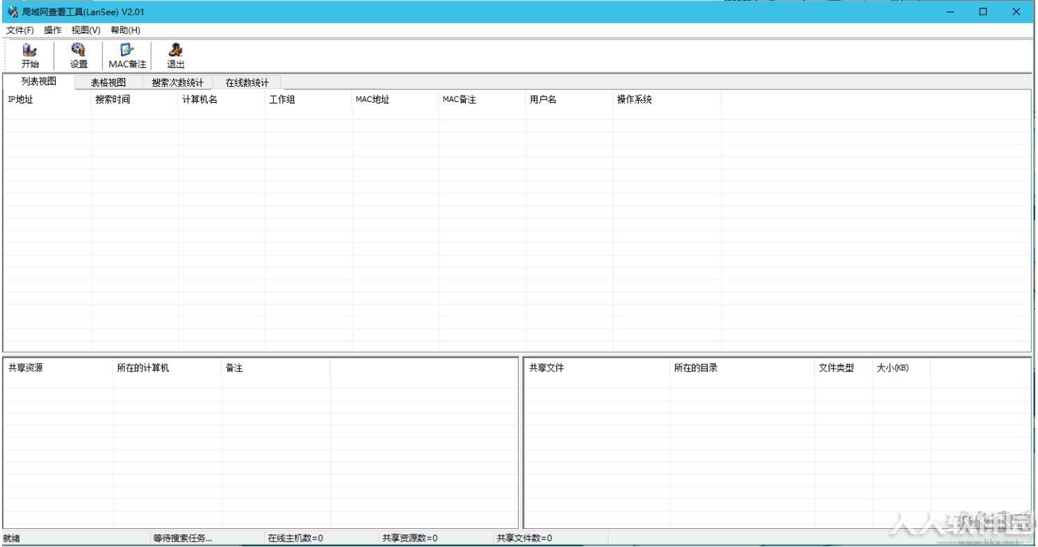
Task: Click the 共享文件 column header
Action: (x=598, y=368)
